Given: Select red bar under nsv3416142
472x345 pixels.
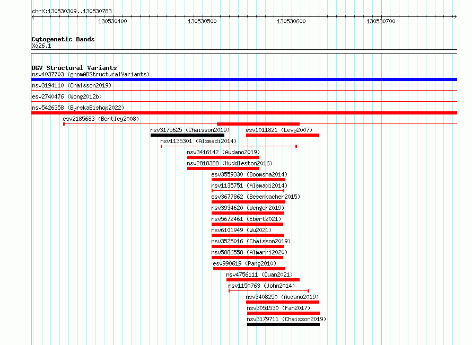Looking at the screenshot, I should click(223, 157).
